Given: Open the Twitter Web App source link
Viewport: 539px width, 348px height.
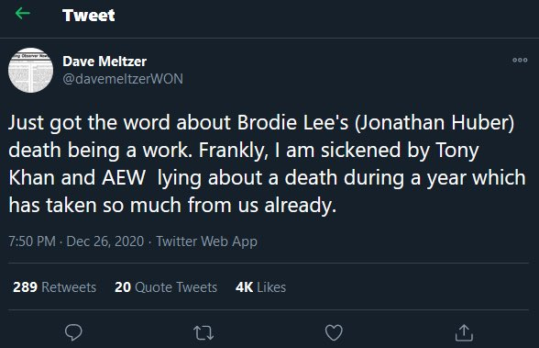Looking at the screenshot, I should pos(206,241).
